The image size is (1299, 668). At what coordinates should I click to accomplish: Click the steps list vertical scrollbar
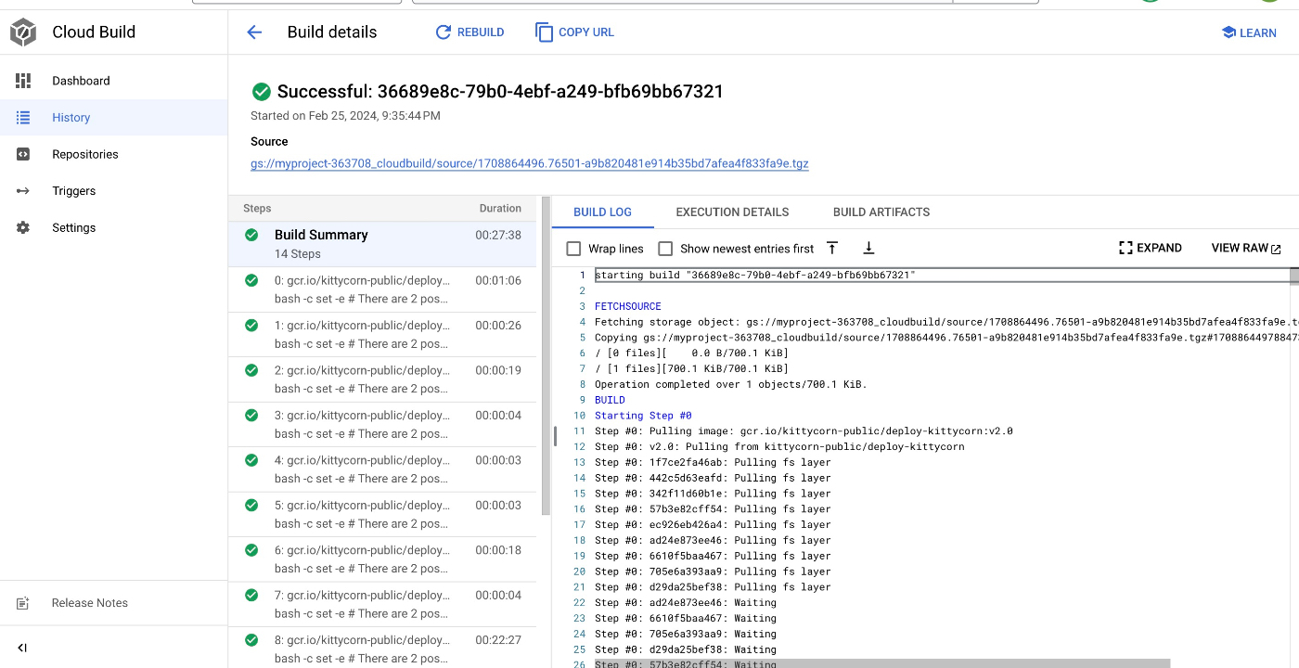tap(546, 357)
